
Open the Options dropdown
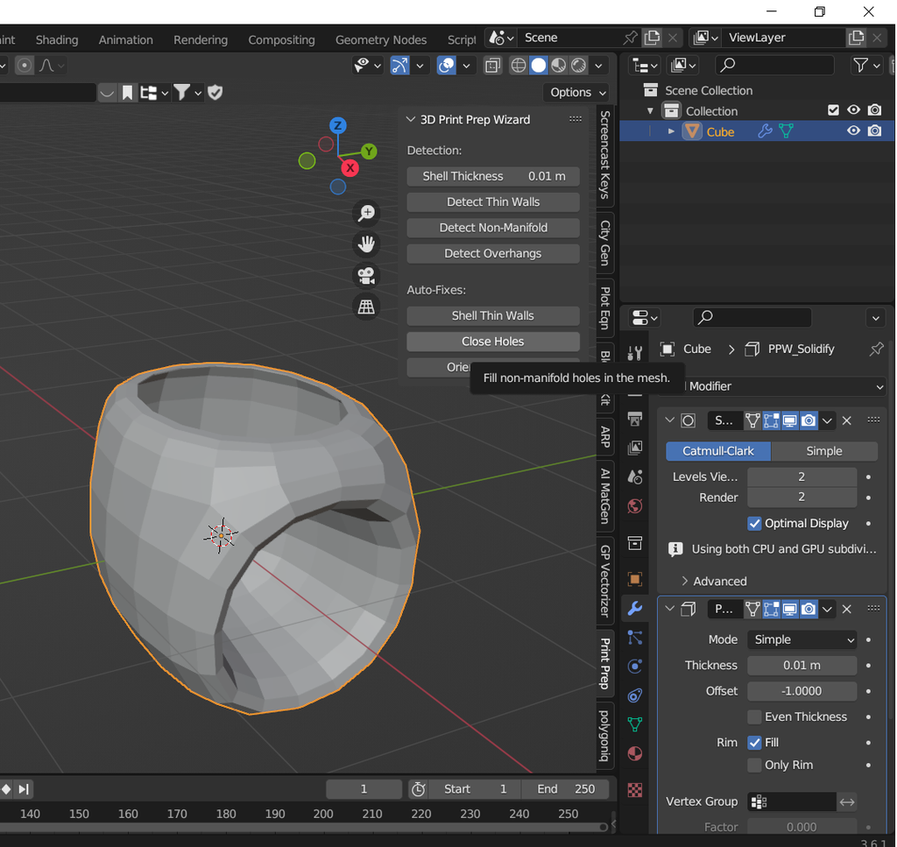576,92
